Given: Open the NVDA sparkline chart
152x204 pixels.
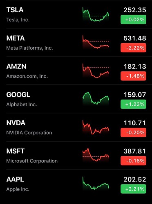Looking at the screenshot, I should (x=96, y=127).
